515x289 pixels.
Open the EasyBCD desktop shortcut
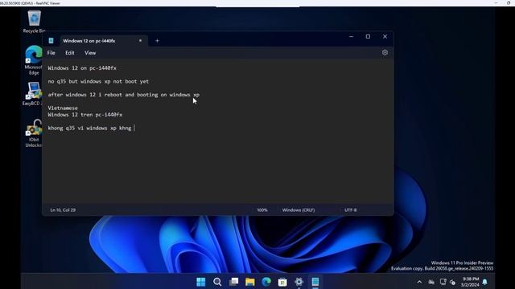click(33, 94)
